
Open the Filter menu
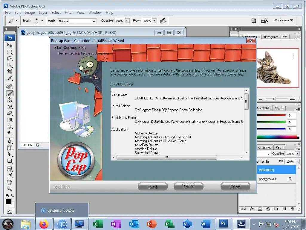point(69,13)
